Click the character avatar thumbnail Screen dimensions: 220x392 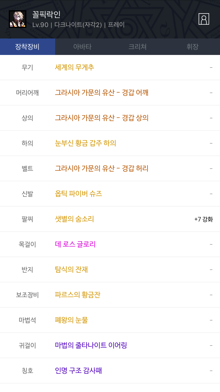point(18,19)
